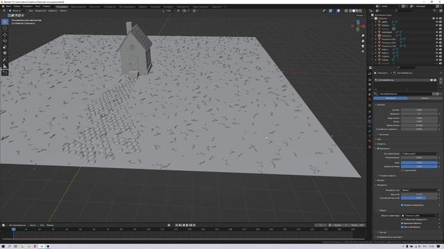The height and width of the screenshot is (249, 444).
Task: Expand the Velocity panel
Action: point(381,144)
